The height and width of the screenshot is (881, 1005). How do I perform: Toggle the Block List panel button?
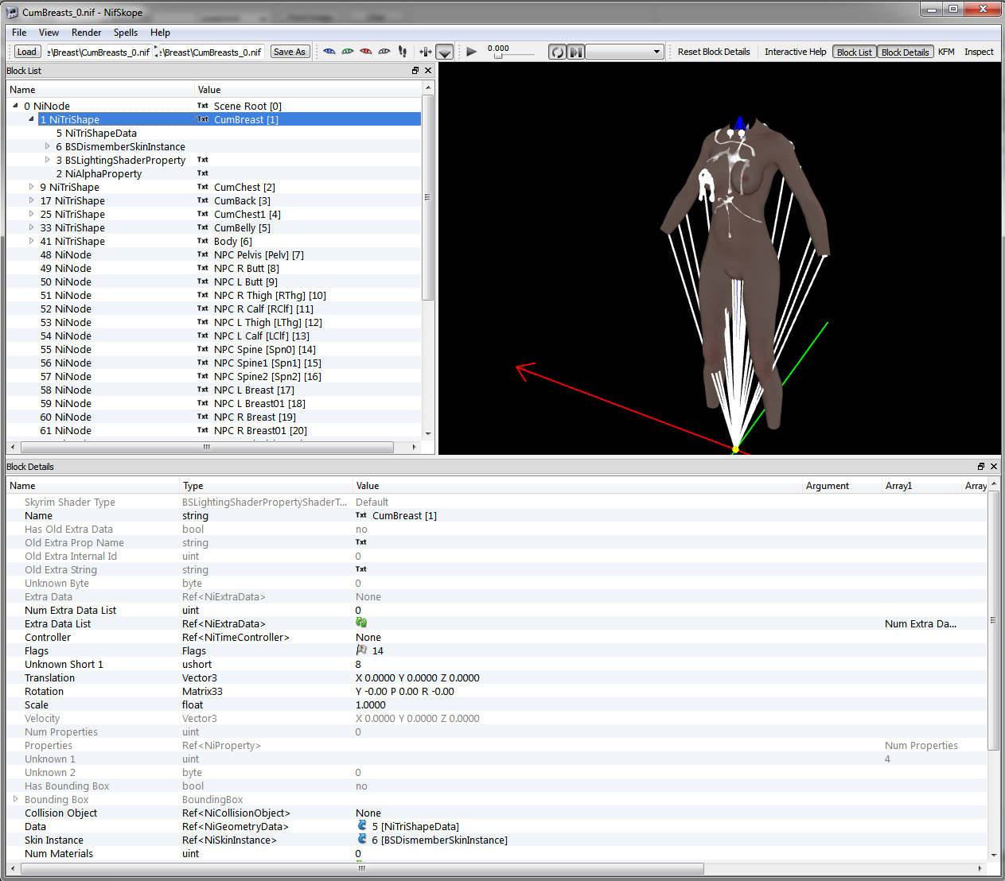pos(855,52)
